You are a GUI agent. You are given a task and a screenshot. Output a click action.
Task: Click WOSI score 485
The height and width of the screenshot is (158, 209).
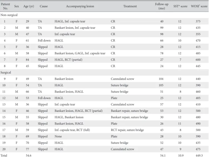[198, 53]
